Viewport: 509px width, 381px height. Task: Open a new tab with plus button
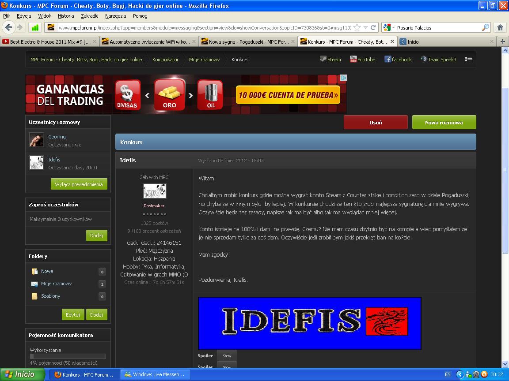[x=502, y=41]
